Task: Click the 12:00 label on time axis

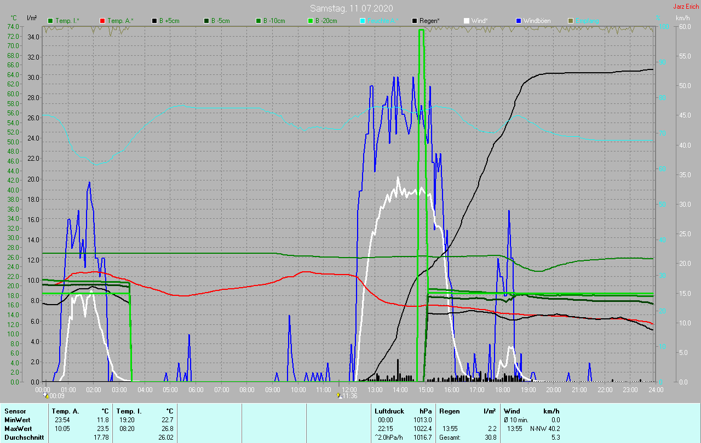Action: point(349,389)
